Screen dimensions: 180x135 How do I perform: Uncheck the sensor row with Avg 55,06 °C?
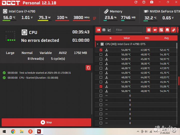click(101, 86)
